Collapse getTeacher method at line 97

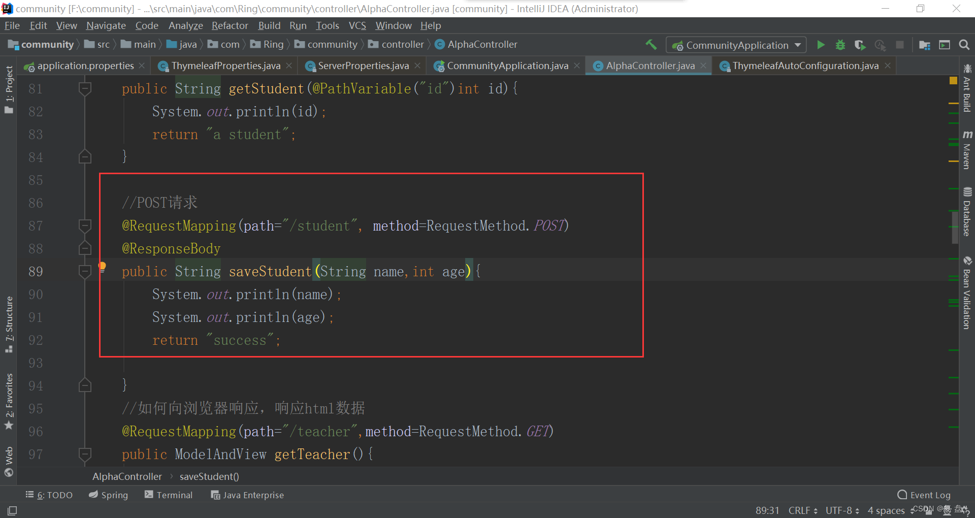(x=85, y=454)
